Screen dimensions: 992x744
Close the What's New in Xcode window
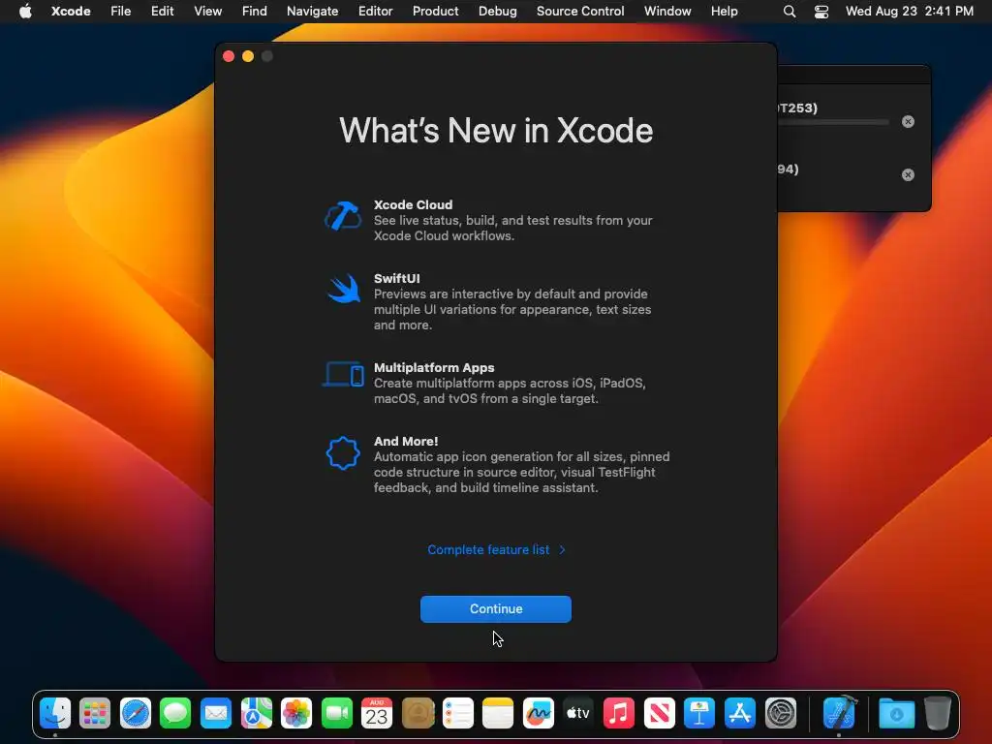pyautogui.click(x=229, y=56)
